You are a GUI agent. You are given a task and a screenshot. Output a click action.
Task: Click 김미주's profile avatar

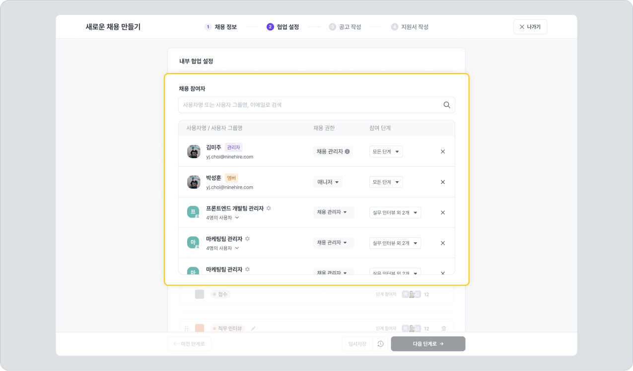pos(194,151)
